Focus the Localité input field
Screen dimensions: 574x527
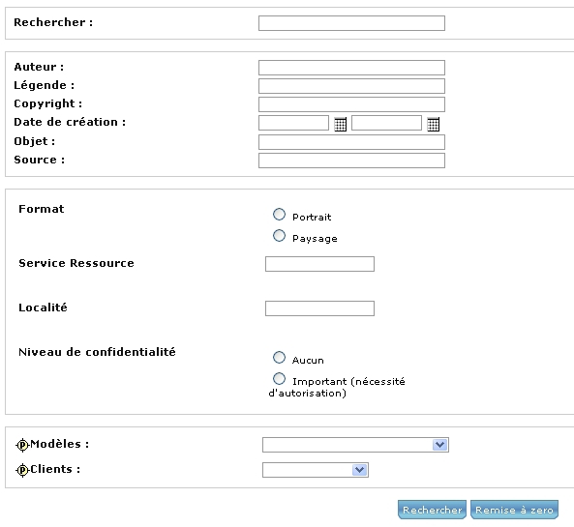[319, 308]
